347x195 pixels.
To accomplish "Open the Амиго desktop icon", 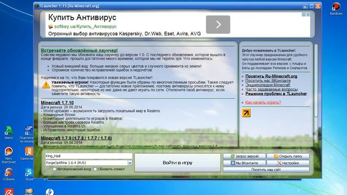I will [9, 133].
